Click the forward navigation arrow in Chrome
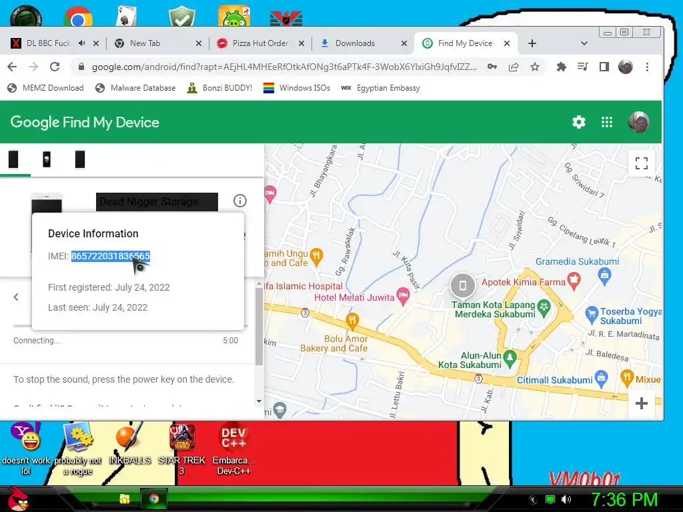This screenshot has height=512, width=683. pos(33,67)
